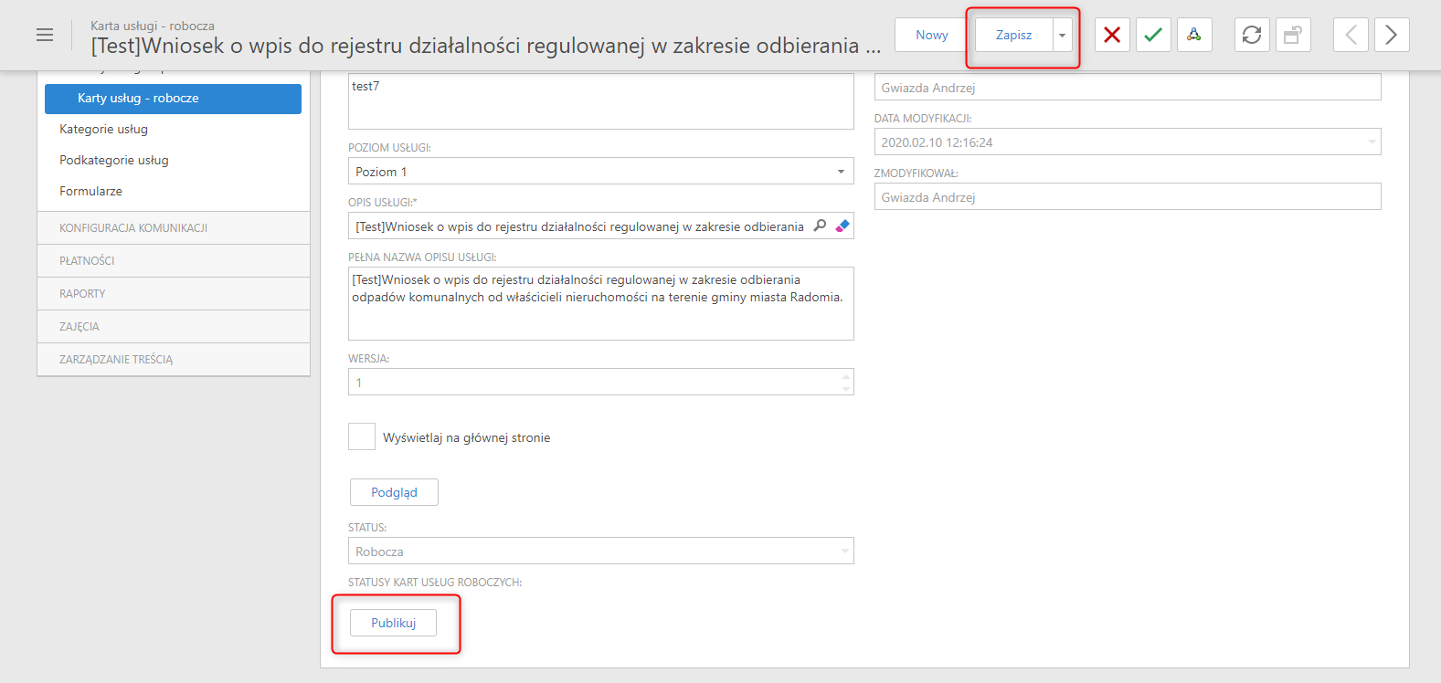Click the Pełna nazwa opisu usługi textarea
The width and height of the screenshot is (1441, 683).
click(x=601, y=303)
